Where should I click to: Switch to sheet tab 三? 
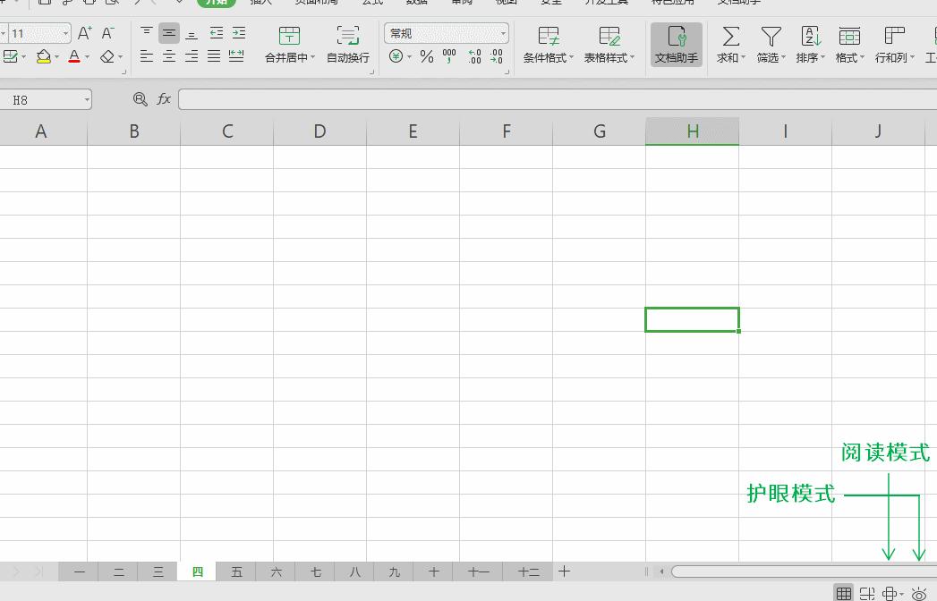[158, 571]
